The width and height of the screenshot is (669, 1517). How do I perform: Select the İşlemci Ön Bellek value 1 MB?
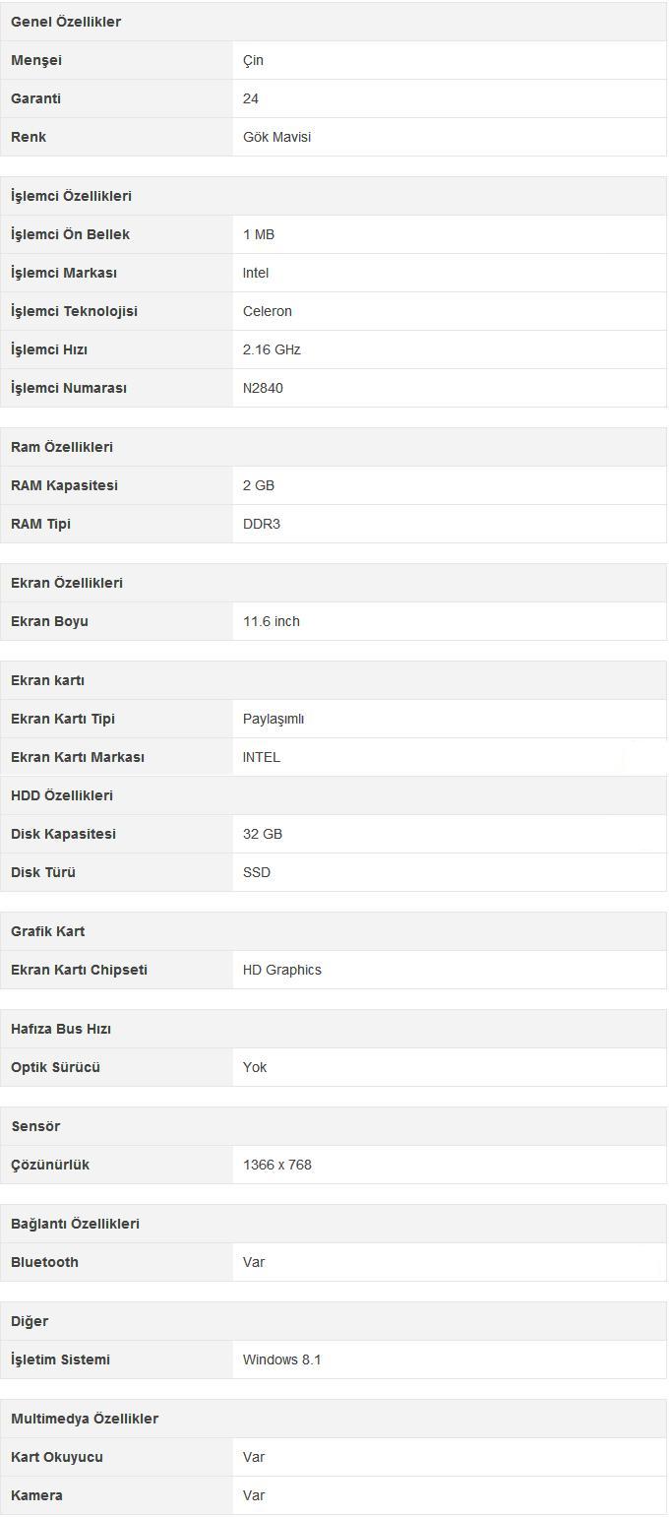259,234
